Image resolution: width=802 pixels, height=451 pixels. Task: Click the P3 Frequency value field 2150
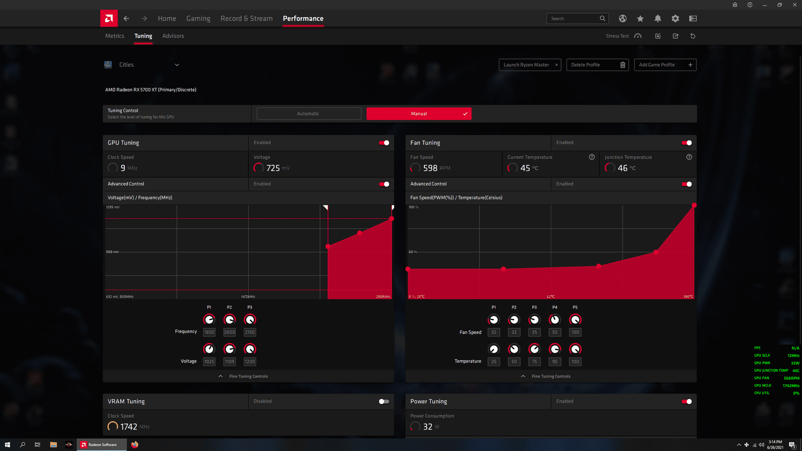[250, 332]
